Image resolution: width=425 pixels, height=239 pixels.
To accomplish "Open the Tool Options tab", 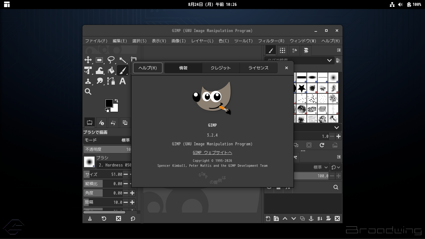I will pyautogui.click(x=90, y=123).
